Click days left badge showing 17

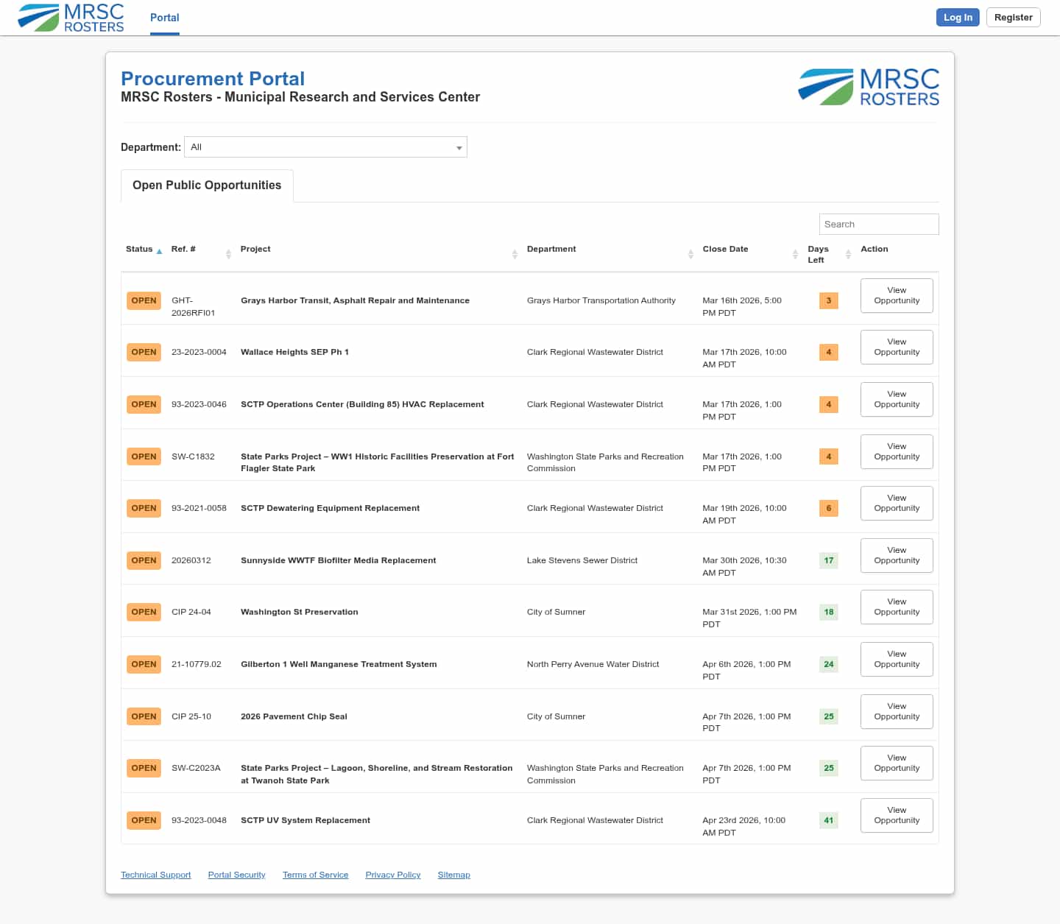tap(829, 560)
